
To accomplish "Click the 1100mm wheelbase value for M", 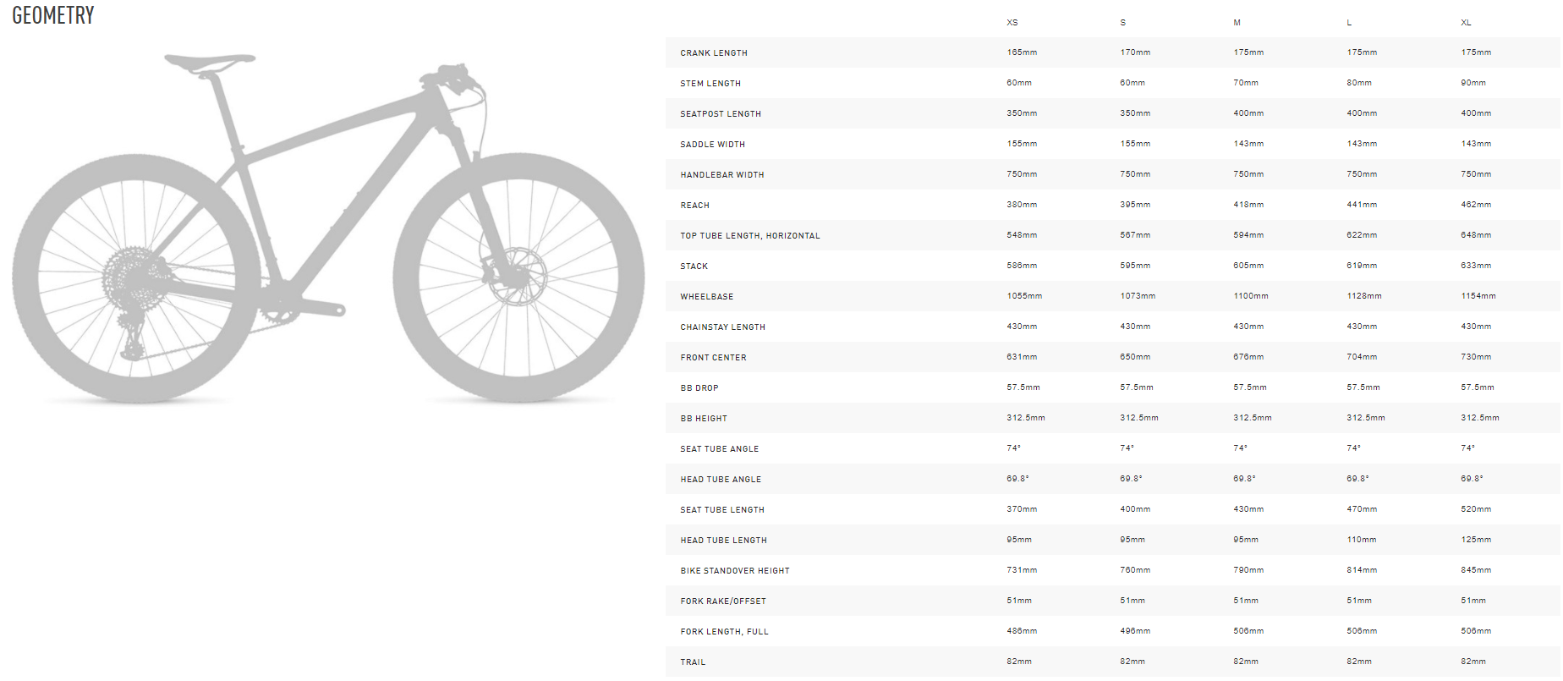I will pyautogui.click(x=1250, y=296).
